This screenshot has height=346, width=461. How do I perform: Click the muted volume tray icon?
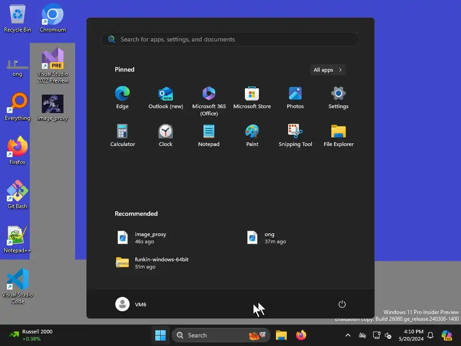pos(388,335)
